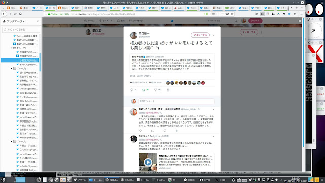
Task: Click the URL in the address bar
Action: click(103, 14)
